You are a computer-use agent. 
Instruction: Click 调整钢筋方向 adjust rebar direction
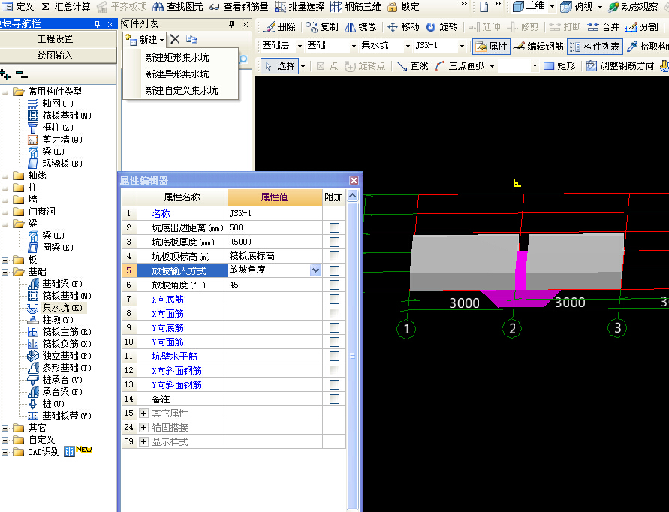point(619,66)
